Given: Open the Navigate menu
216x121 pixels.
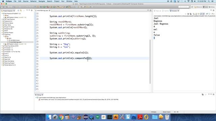Looking at the screenshot, I should coord(42,1).
